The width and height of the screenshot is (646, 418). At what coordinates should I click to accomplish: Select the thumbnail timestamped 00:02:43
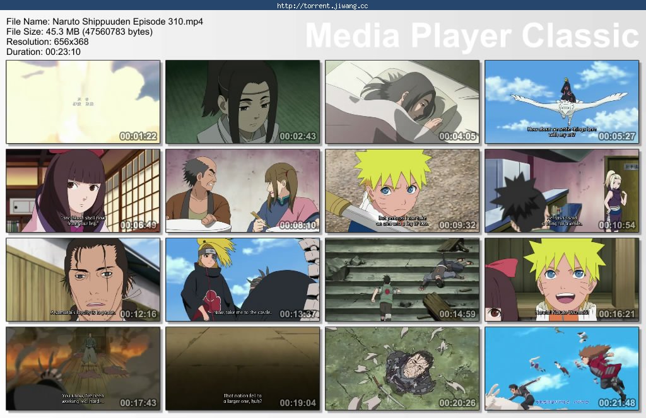pyautogui.click(x=243, y=102)
